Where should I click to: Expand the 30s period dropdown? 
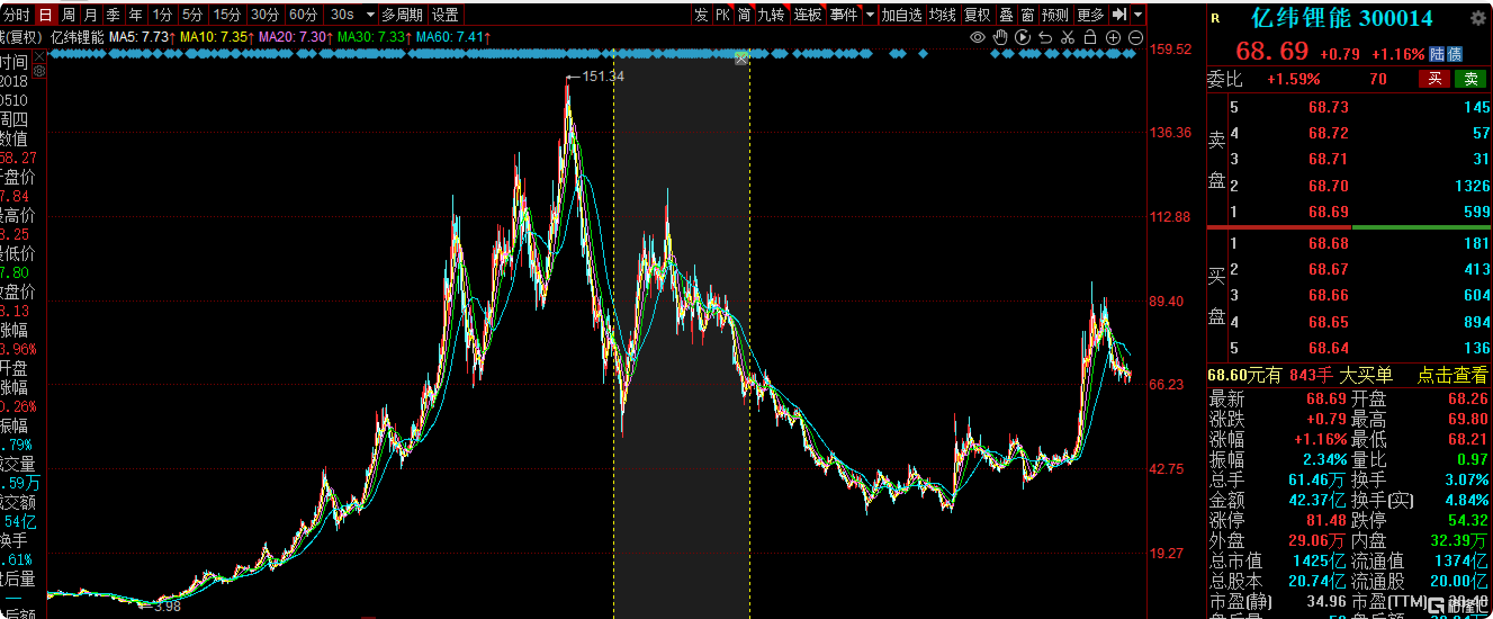370,15
